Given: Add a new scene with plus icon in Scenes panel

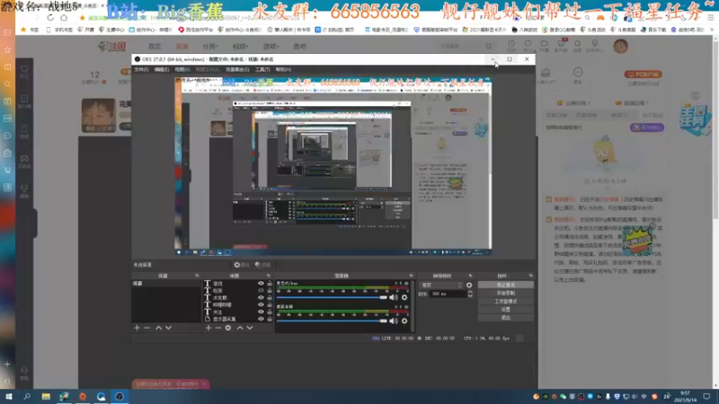Looking at the screenshot, I should tap(137, 328).
